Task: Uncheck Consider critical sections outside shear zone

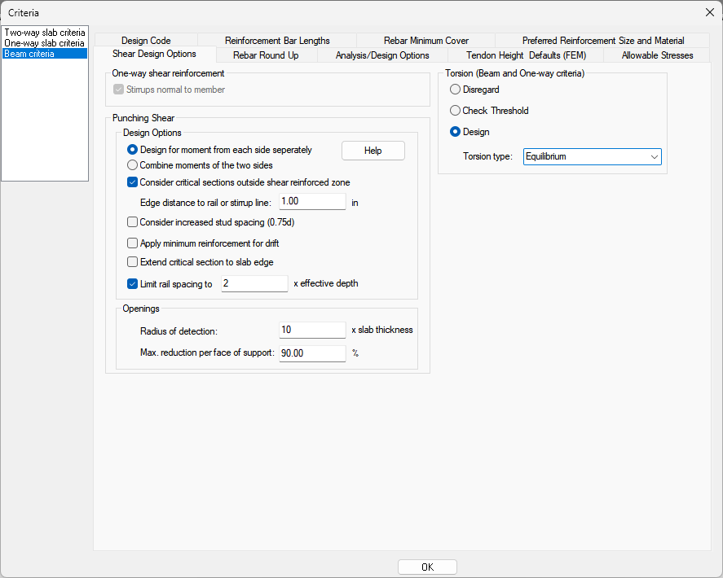Action: [133, 182]
